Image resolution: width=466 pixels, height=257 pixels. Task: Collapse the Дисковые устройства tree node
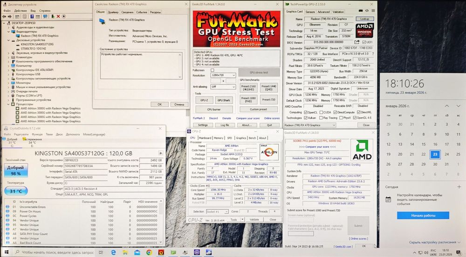pyautogui.click(x=9, y=40)
